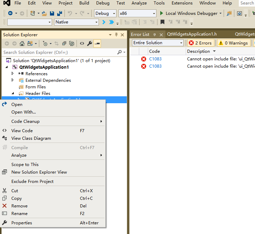This screenshot has width=255, height=234.
Task: Toggle the Preview Selected Items button
Action: (97, 43)
